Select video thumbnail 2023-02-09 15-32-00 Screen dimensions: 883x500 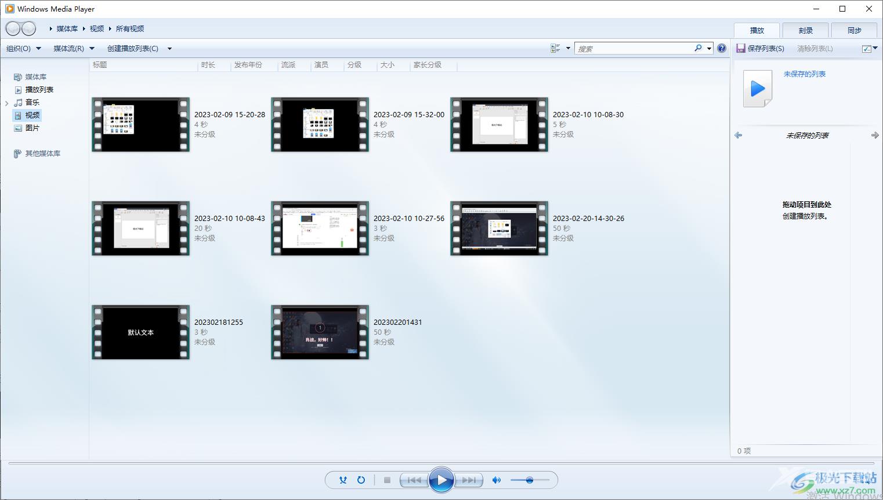click(x=320, y=124)
